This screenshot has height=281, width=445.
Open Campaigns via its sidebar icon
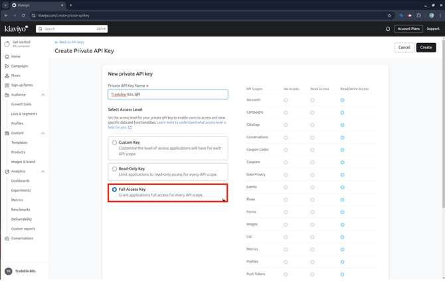pos(7,66)
